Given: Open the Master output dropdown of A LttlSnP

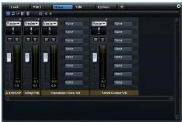Looking at the screenshot, I should [13, 24].
